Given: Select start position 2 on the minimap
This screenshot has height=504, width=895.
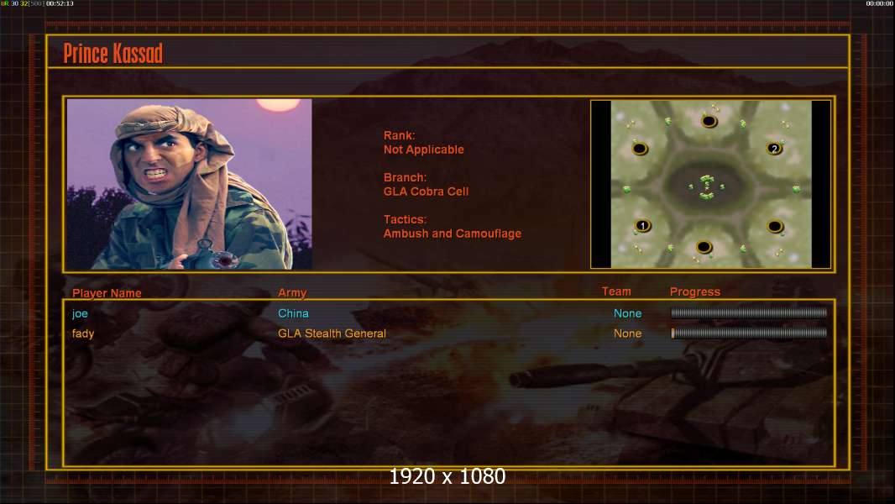Looking at the screenshot, I should pos(774,149).
